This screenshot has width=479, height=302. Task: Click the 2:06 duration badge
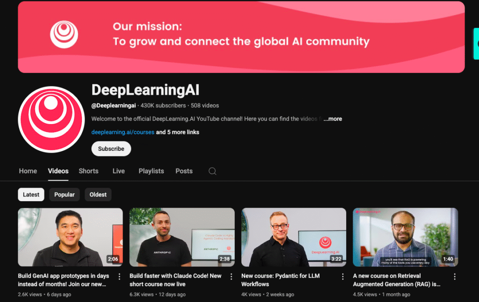pyautogui.click(x=113, y=259)
